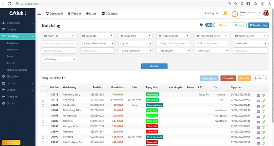Click the Import button

point(239,25)
